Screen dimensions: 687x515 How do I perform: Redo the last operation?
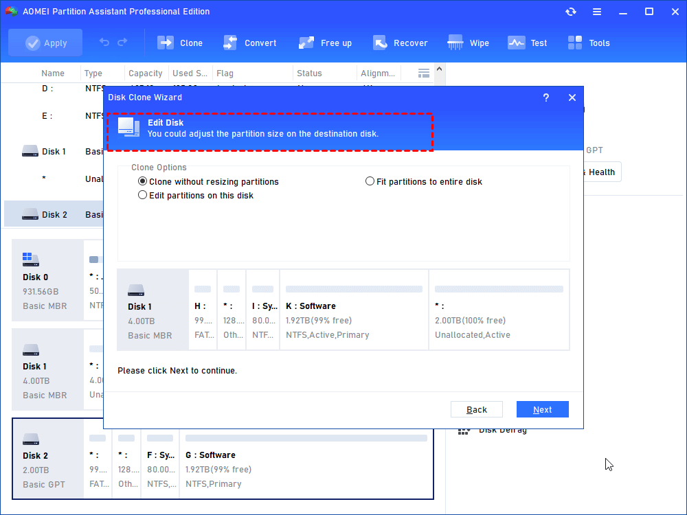[x=123, y=42]
